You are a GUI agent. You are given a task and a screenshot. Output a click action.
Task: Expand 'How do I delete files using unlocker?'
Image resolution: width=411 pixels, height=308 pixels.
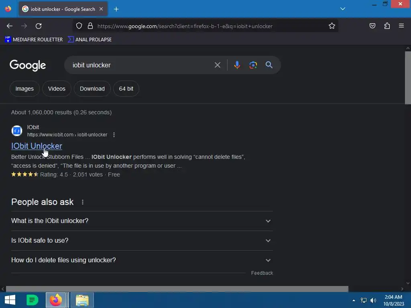coord(142,260)
